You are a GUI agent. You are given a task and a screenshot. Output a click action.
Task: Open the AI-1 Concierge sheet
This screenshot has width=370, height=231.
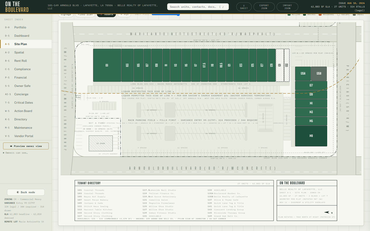[26, 94]
